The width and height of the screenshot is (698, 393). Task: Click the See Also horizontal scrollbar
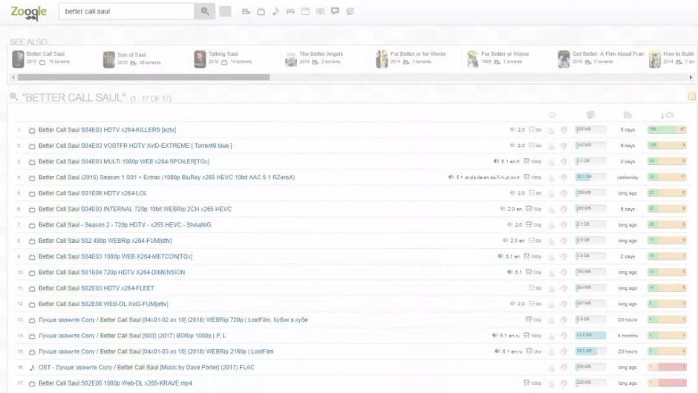141,77
